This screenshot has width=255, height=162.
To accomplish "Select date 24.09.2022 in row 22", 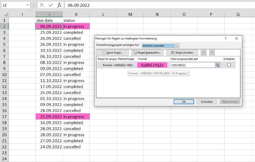I will (49, 147).
